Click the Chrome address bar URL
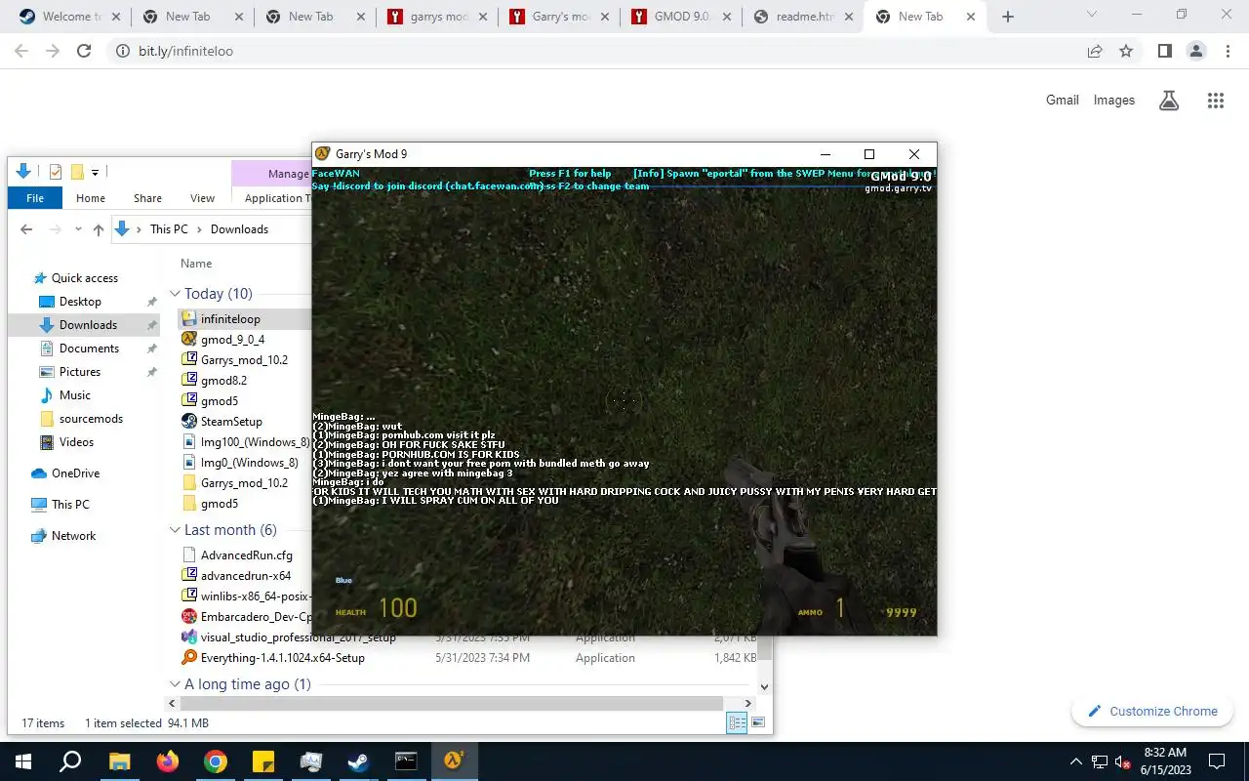Screen dimensions: 1249x781 [x=183, y=51]
